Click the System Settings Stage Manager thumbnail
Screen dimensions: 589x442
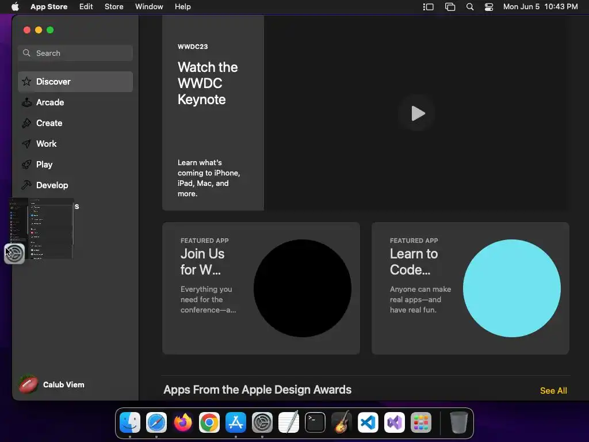(41, 228)
